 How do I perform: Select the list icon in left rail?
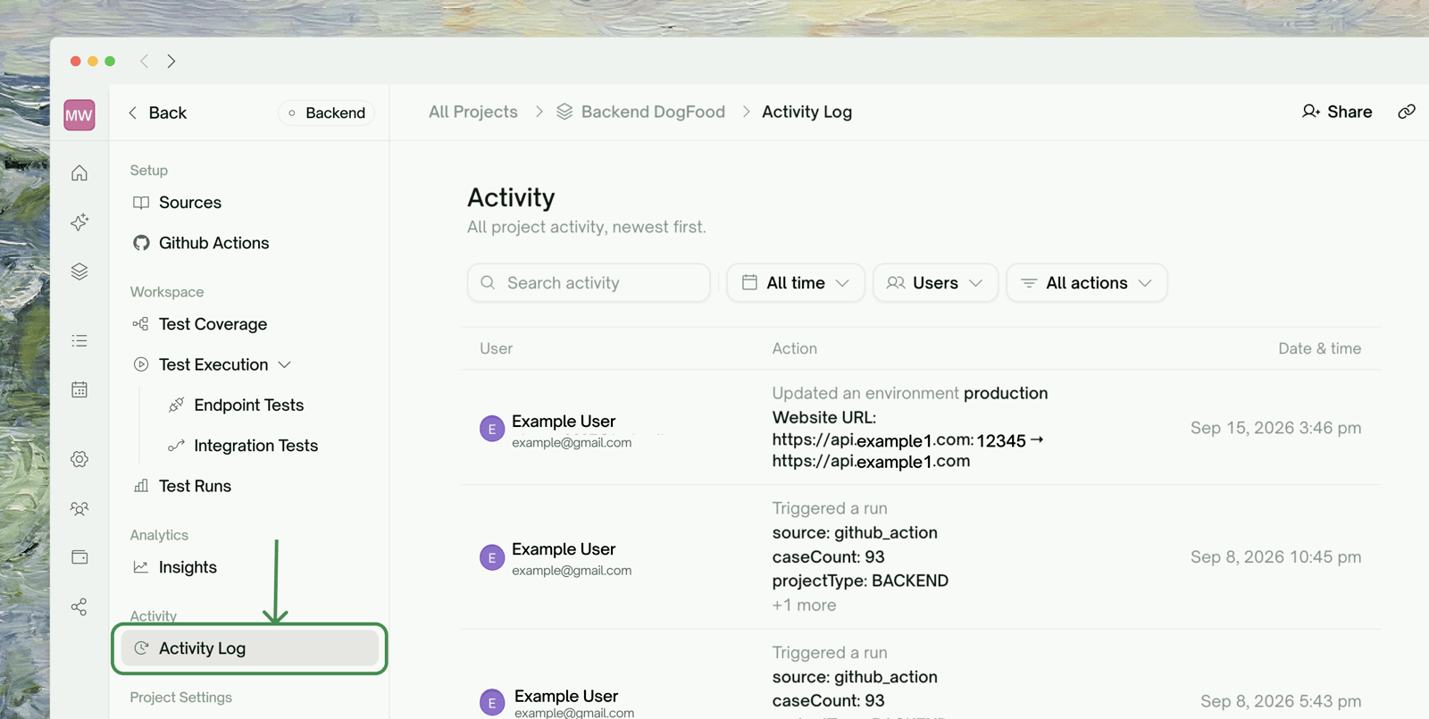click(79, 340)
